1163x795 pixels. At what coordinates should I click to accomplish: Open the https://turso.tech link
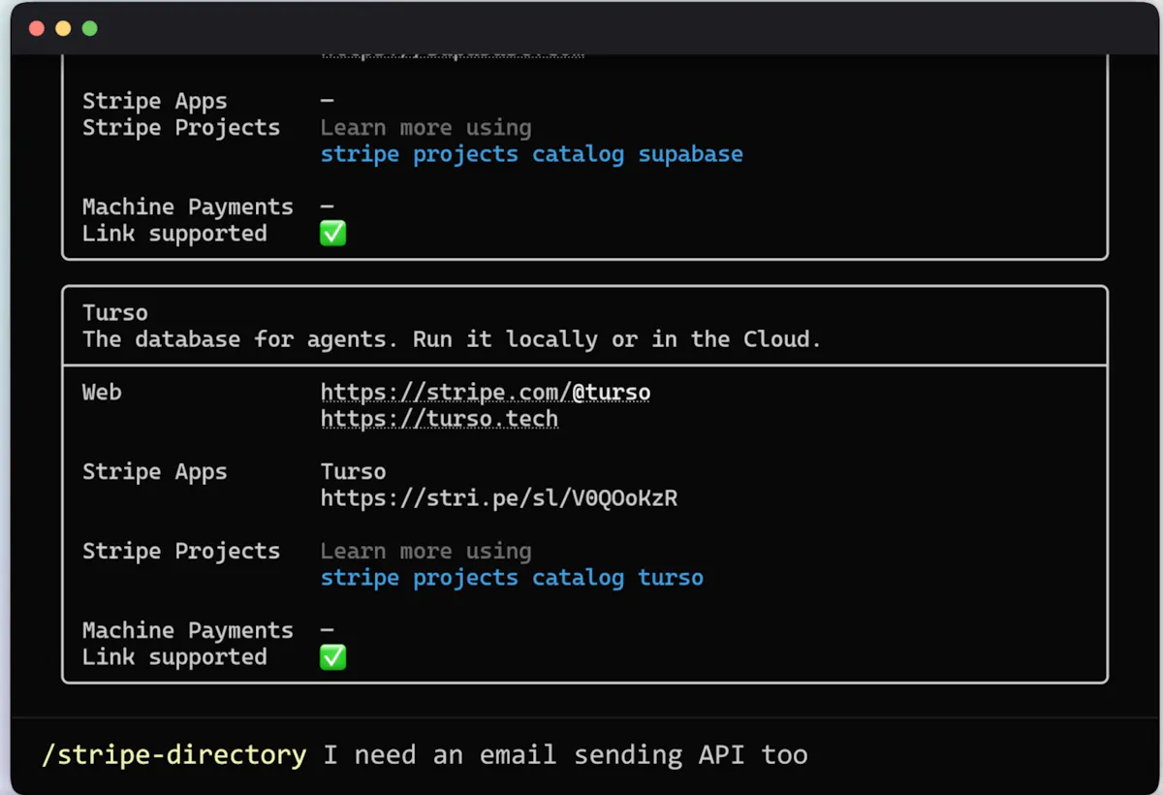[440, 419]
